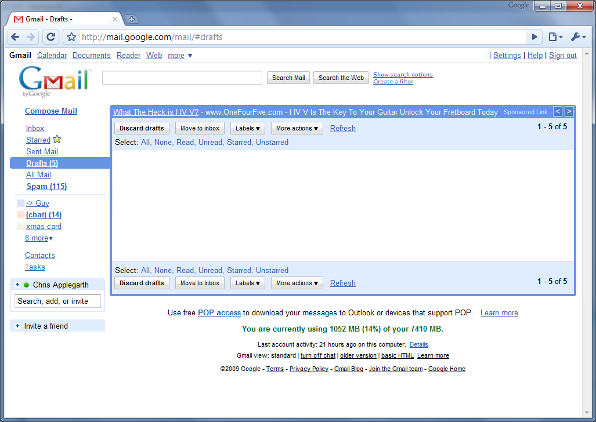Open the Calendar link in top bar
The width and height of the screenshot is (596, 422).
(x=52, y=56)
